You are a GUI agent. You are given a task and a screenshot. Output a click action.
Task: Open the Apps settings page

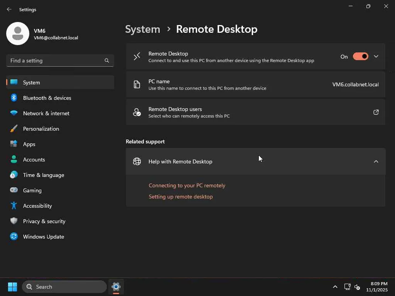(60, 144)
